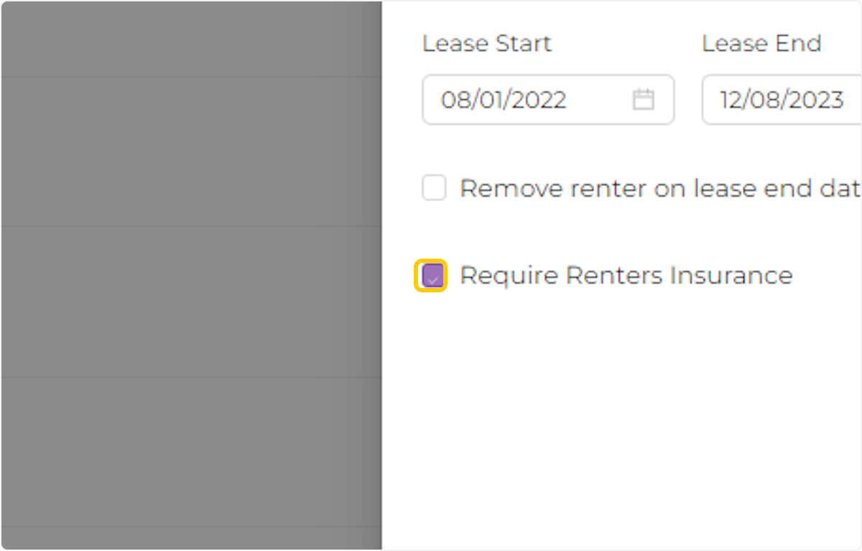Select the 12/08/2023 lease end date
Image resolution: width=862 pixels, height=551 pixels.
(x=780, y=100)
